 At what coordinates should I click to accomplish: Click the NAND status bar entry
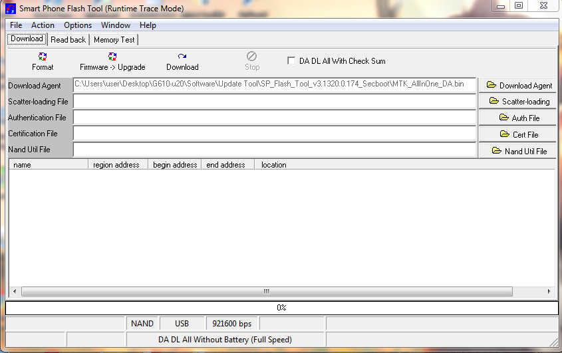pyautogui.click(x=142, y=324)
